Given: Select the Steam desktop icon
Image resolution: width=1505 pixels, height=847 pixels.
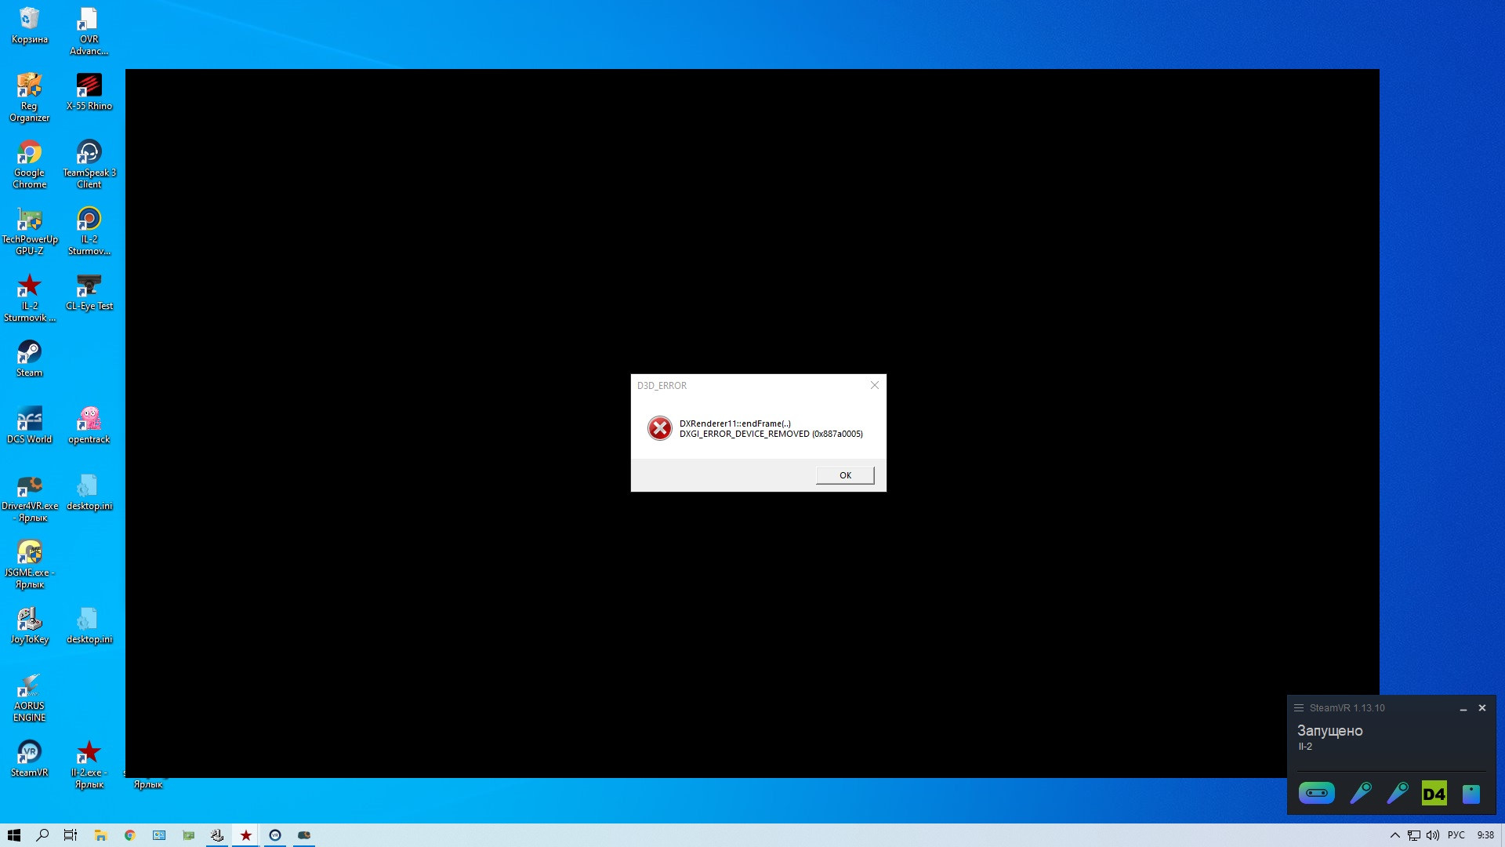Looking at the screenshot, I should (x=29, y=358).
